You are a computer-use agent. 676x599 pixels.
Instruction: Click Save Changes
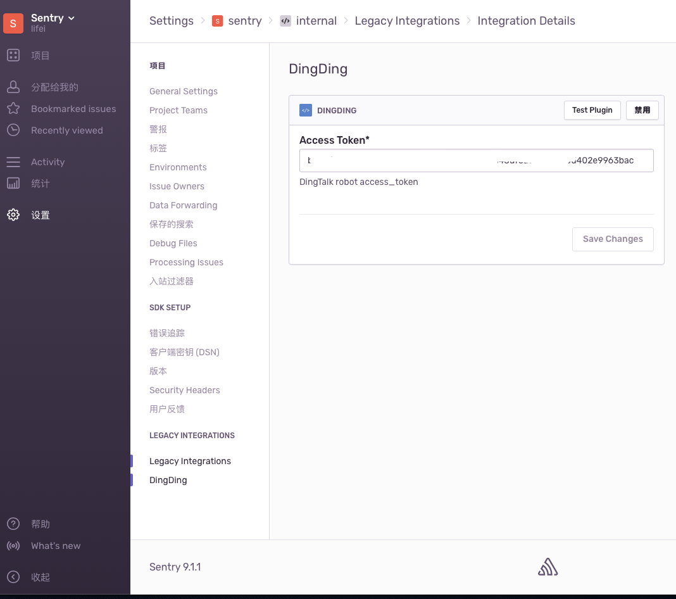612,239
